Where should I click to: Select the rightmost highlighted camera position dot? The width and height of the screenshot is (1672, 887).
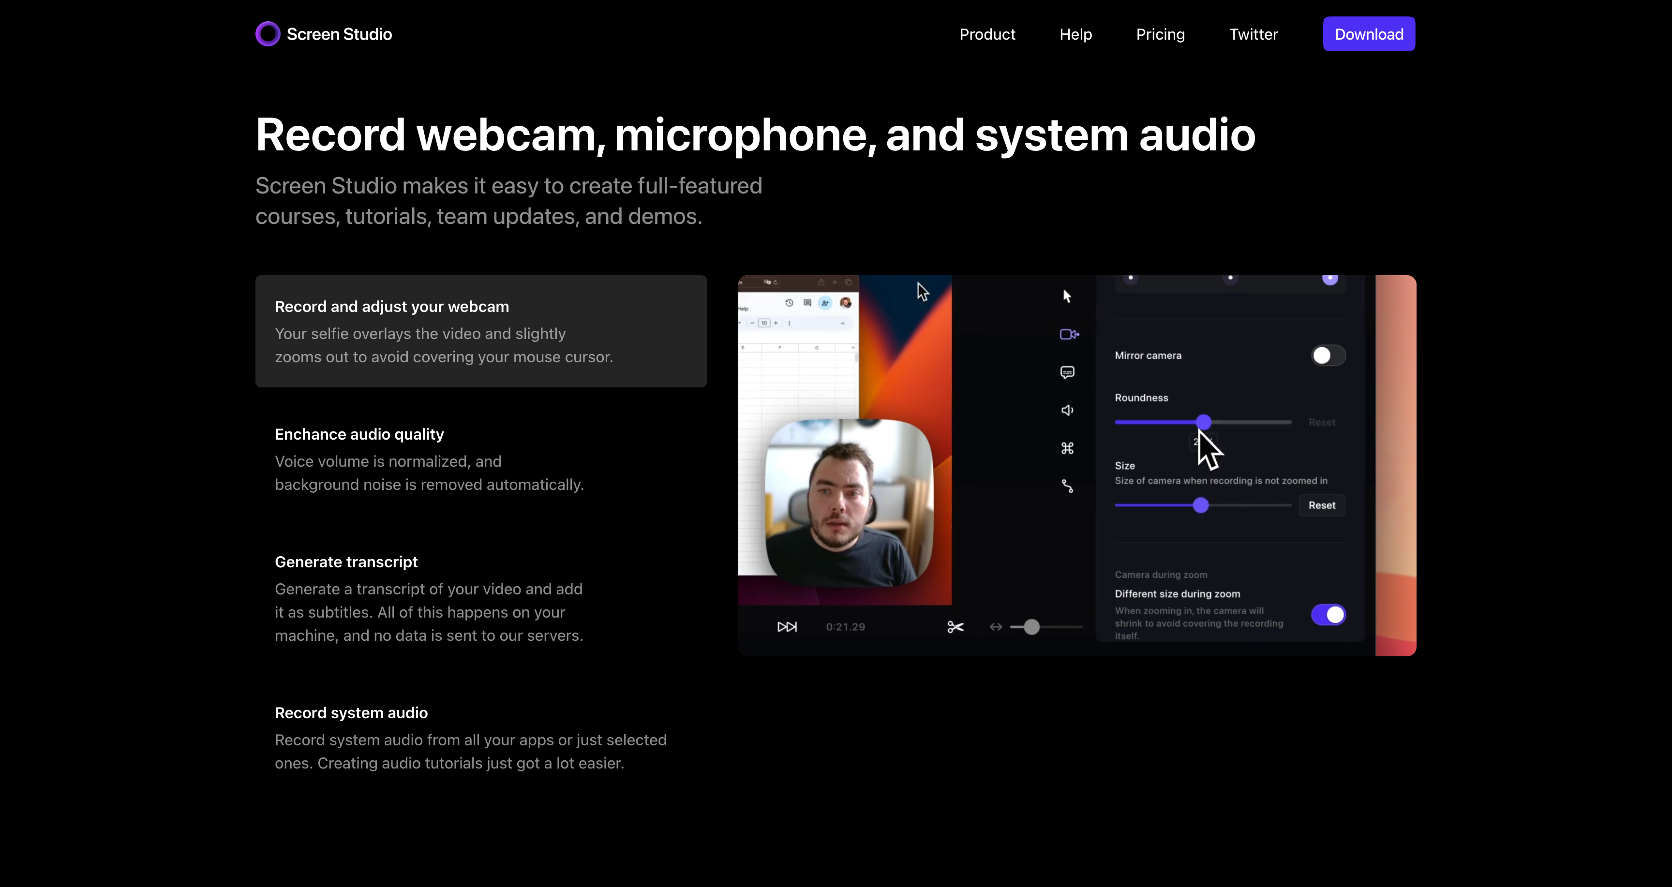click(1330, 279)
